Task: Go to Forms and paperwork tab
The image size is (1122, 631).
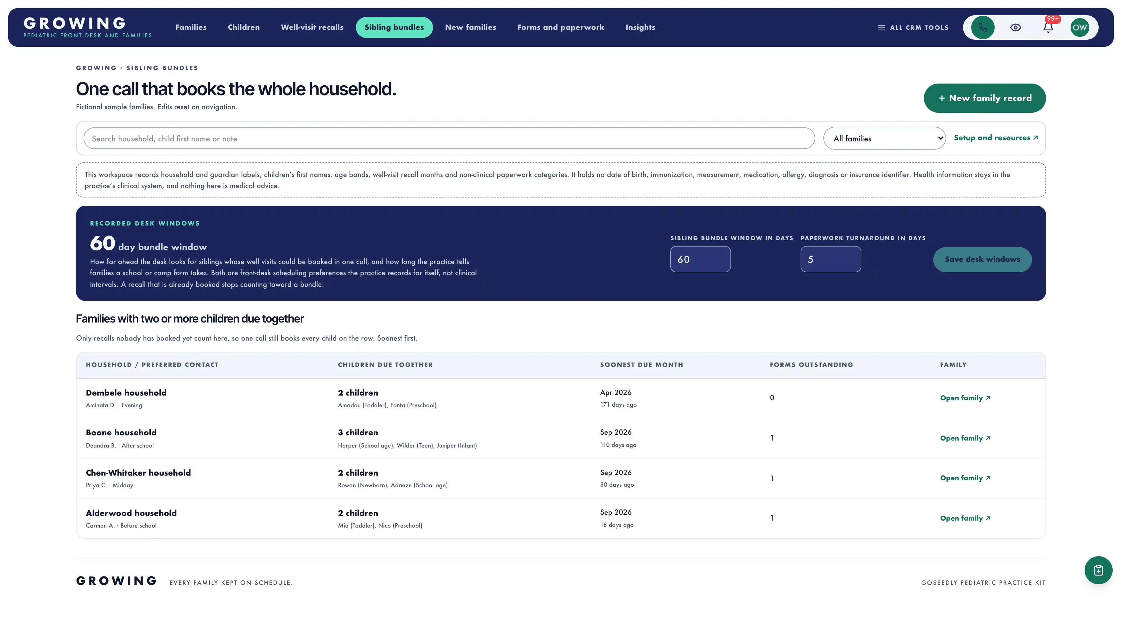Action: pos(561,27)
